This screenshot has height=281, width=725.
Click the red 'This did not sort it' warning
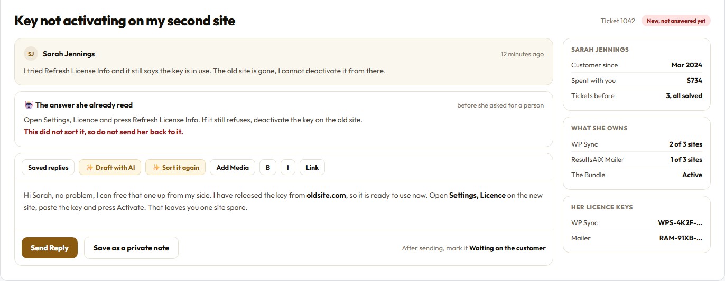coord(104,132)
